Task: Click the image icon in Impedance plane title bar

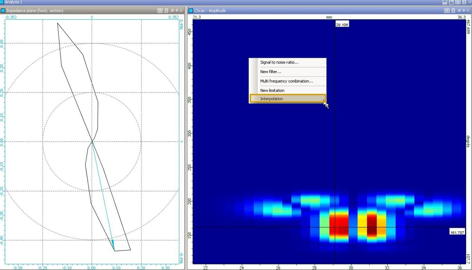Action: [160, 11]
